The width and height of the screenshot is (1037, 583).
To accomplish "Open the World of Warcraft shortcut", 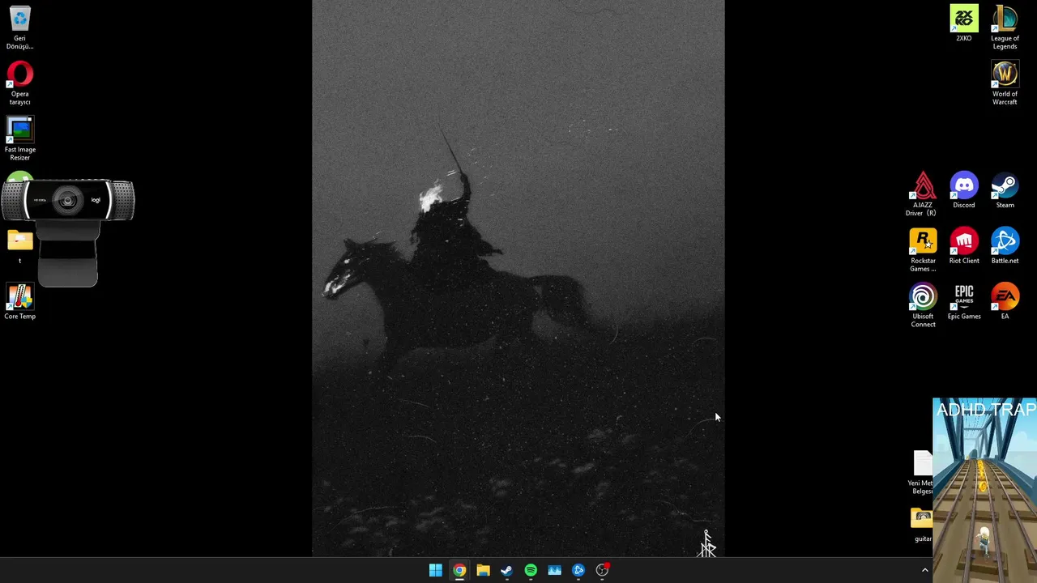I will click(1005, 83).
